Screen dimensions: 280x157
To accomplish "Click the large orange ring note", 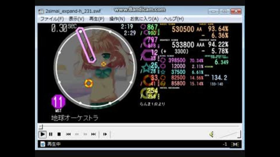I will tap(89, 83).
